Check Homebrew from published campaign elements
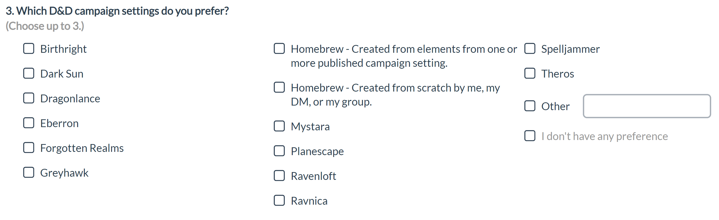The width and height of the screenshot is (719, 220). point(279,48)
